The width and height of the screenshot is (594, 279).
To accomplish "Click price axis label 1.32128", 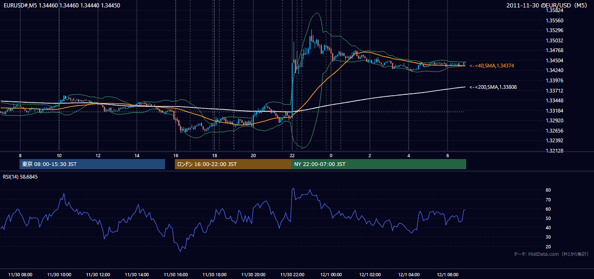I will tap(555, 151).
